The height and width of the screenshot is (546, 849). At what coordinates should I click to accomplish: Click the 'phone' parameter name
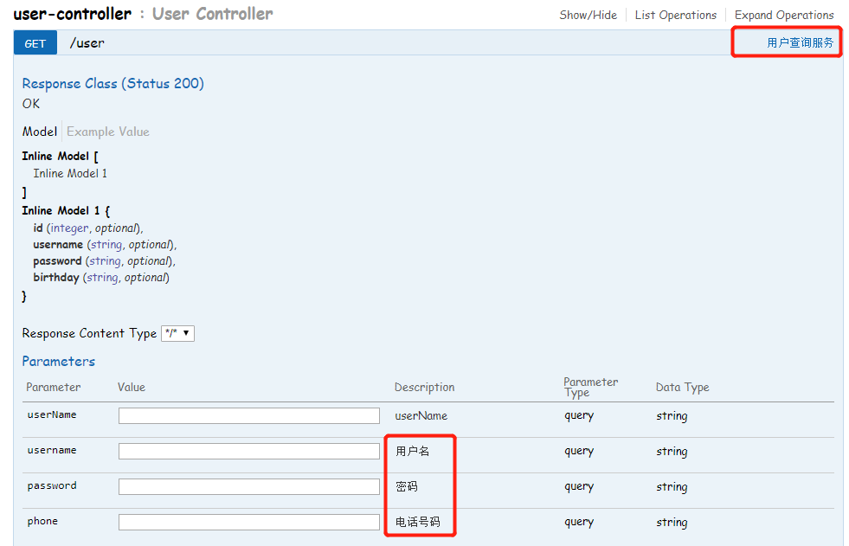click(x=42, y=521)
